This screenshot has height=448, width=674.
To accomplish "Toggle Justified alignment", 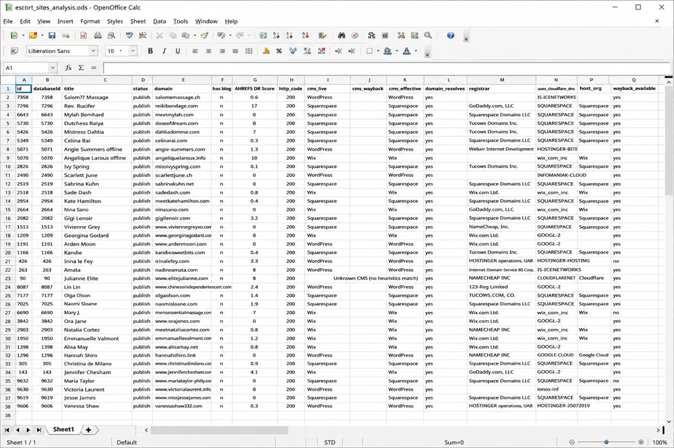I will (x=235, y=51).
